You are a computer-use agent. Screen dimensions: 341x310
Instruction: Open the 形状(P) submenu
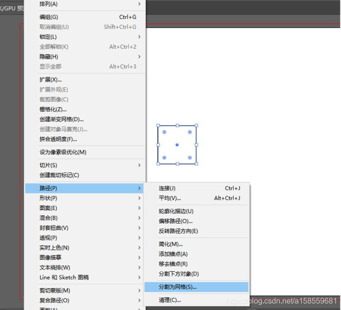point(84,198)
